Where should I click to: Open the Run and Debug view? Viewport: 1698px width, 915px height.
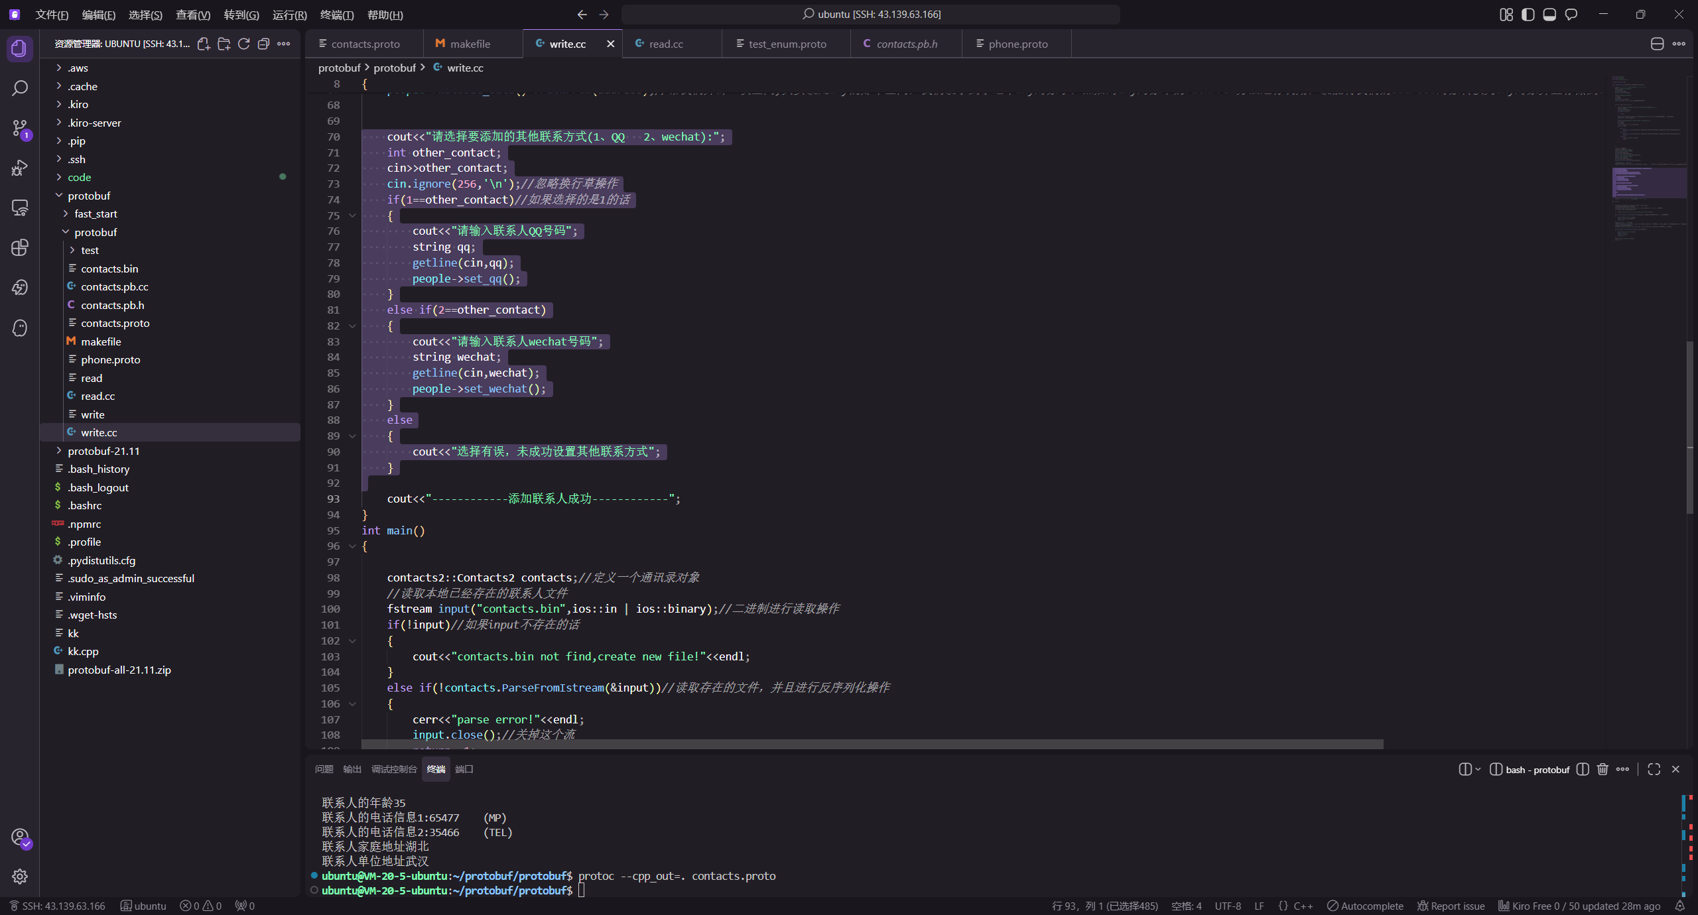click(20, 168)
